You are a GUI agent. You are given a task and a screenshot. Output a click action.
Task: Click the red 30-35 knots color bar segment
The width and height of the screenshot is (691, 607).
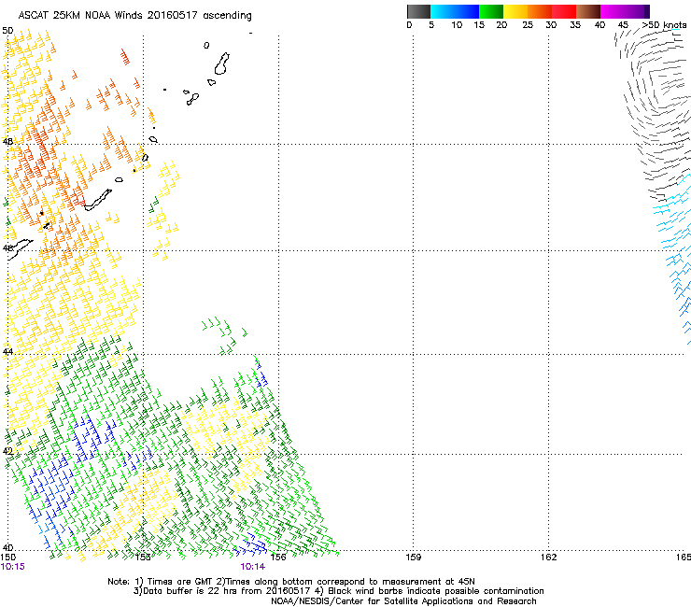click(564, 11)
